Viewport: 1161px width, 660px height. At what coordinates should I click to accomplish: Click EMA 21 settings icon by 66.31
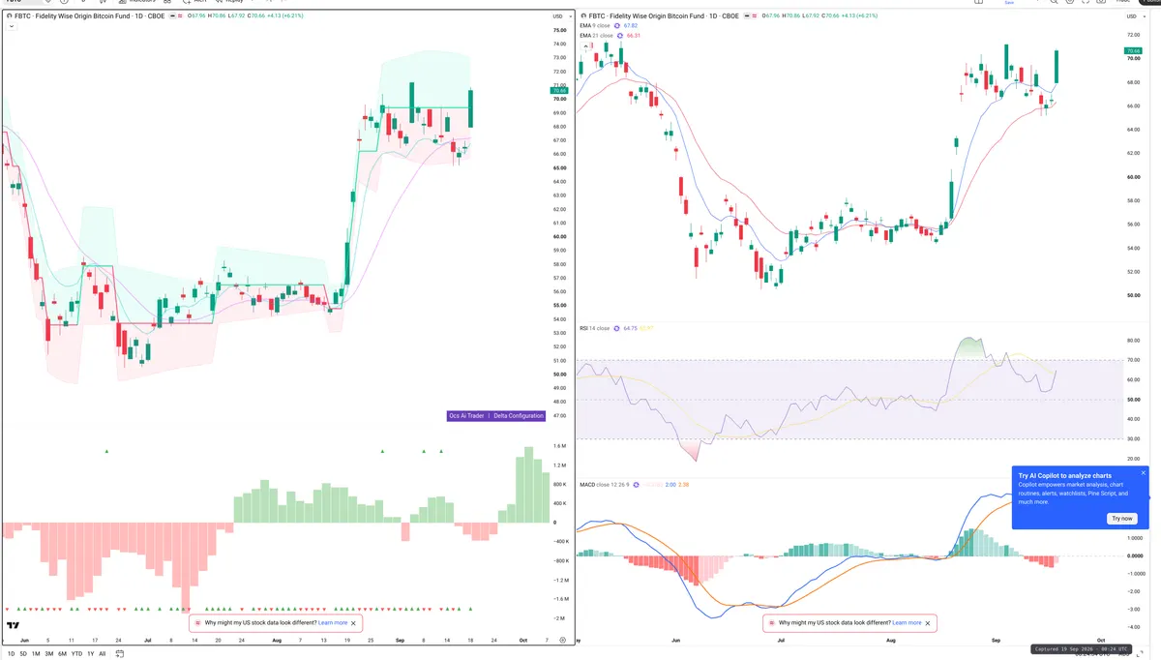pos(621,36)
